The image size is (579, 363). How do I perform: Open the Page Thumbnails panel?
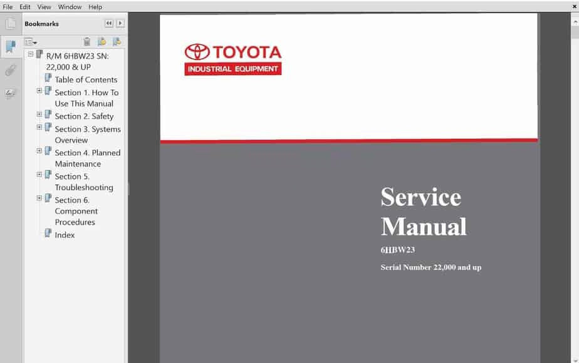point(11,24)
